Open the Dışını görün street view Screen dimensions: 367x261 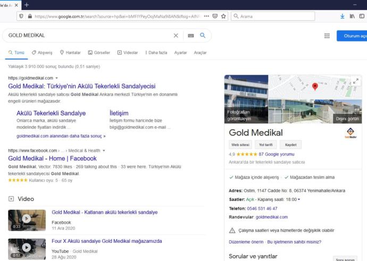click(x=347, y=119)
